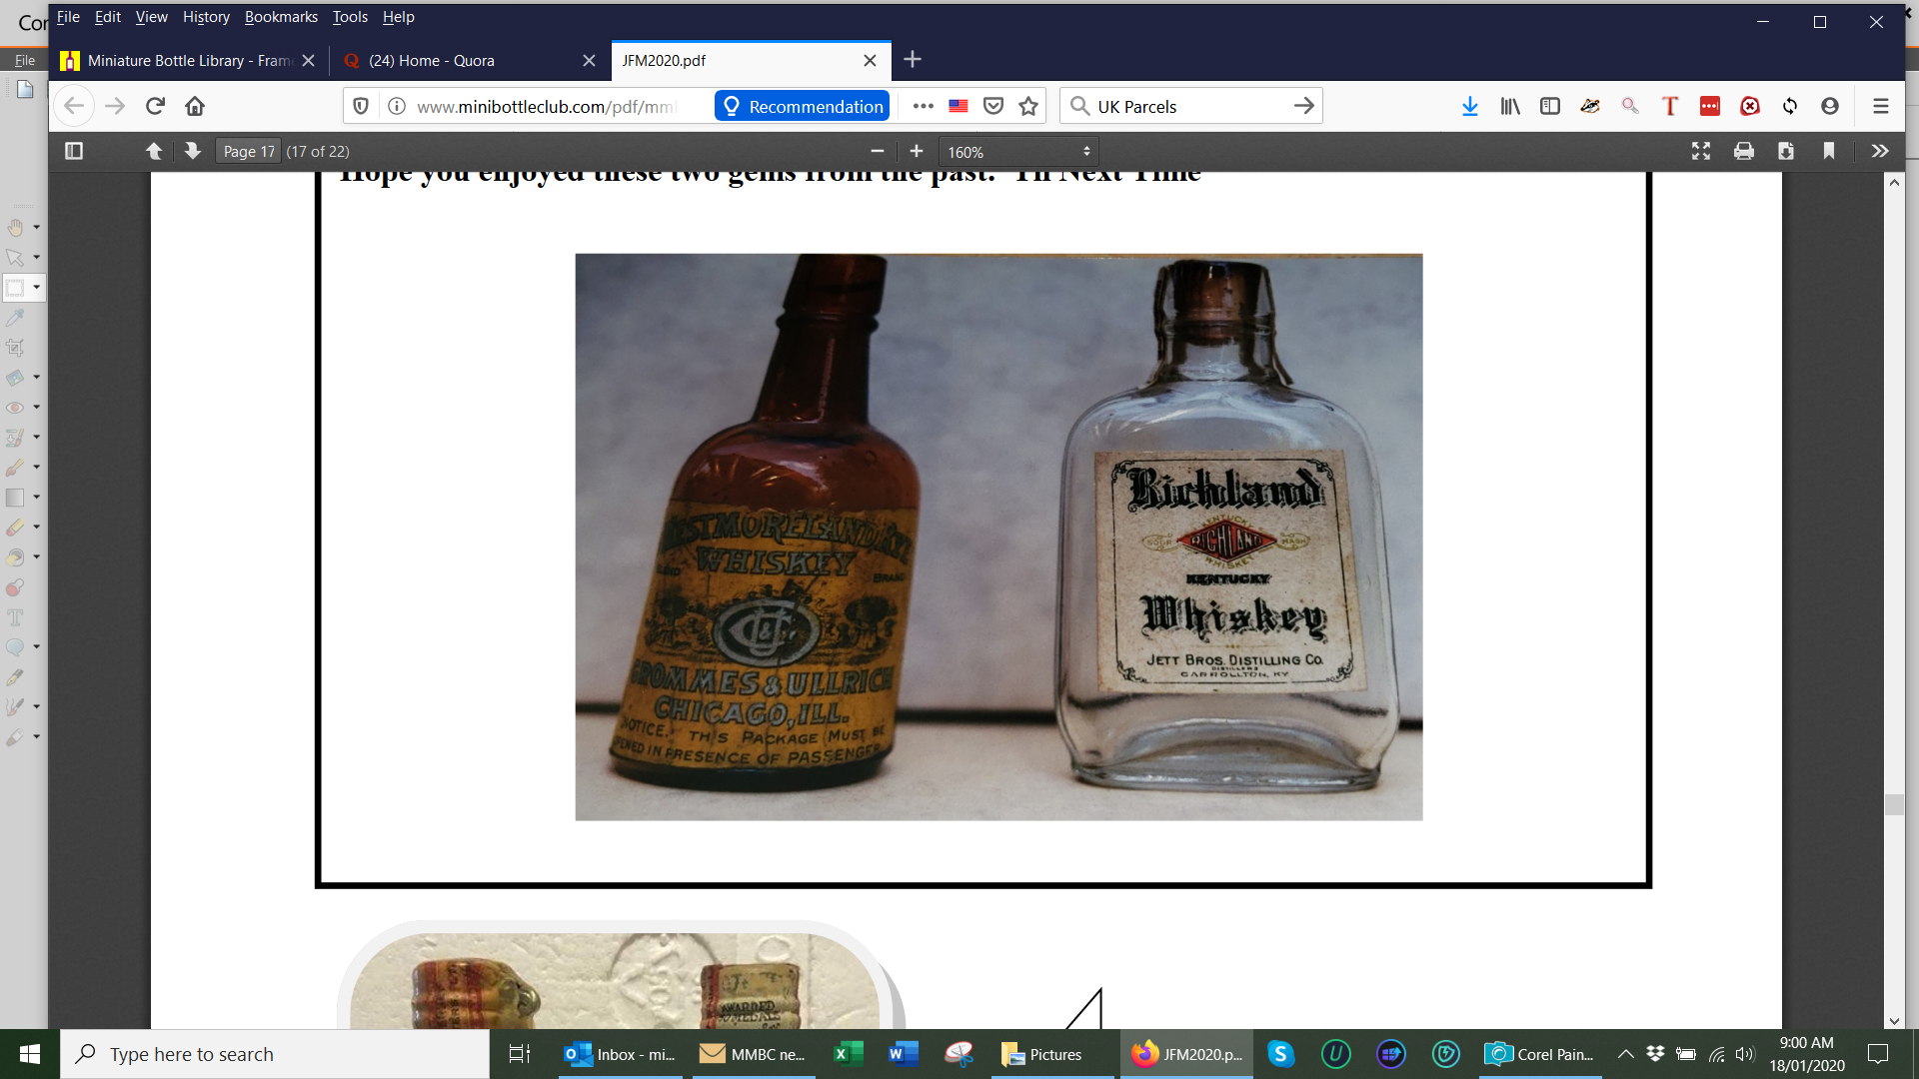
Task: Open the Firefox hamburger menu
Action: [1881, 106]
